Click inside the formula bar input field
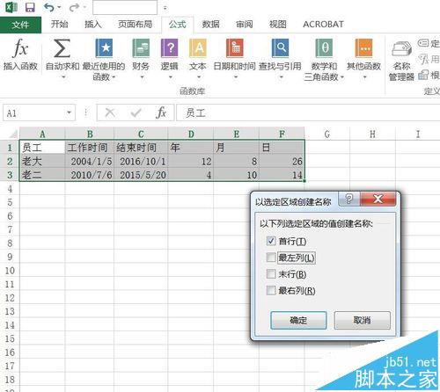 pos(308,113)
